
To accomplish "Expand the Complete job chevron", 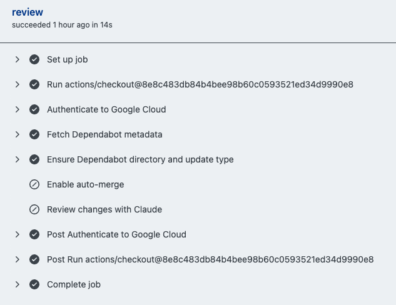I will pos(17,284).
